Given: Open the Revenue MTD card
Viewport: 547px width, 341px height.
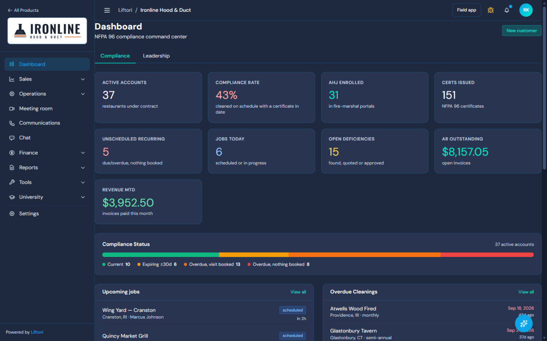Looking at the screenshot, I should pyautogui.click(x=148, y=202).
